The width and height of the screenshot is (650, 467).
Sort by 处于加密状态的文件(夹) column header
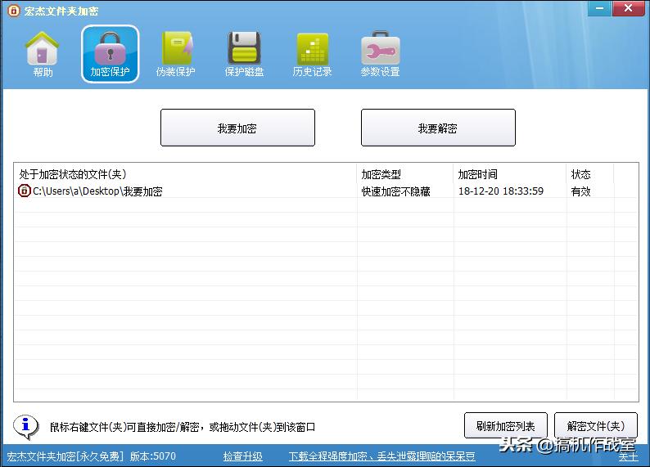click(x=185, y=174)
